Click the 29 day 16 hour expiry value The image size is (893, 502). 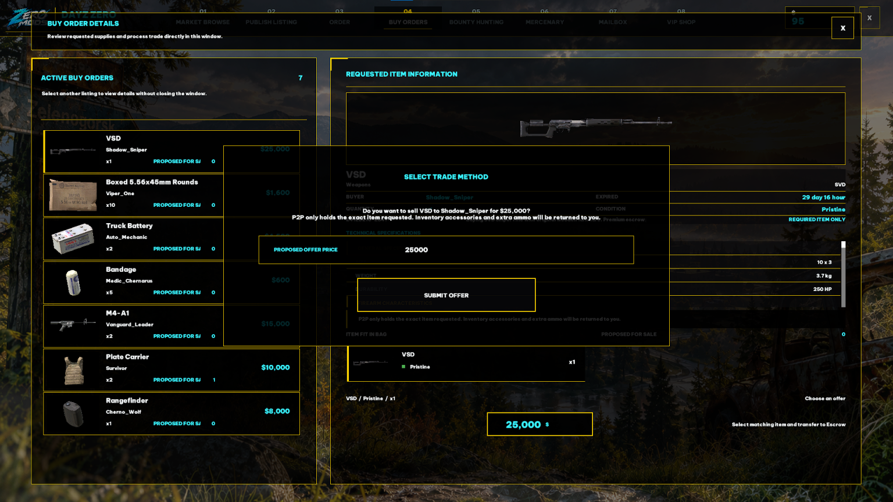(x=823, y=198)
